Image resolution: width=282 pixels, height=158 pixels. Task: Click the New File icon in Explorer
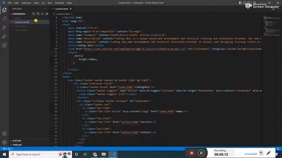pos(33,14)
